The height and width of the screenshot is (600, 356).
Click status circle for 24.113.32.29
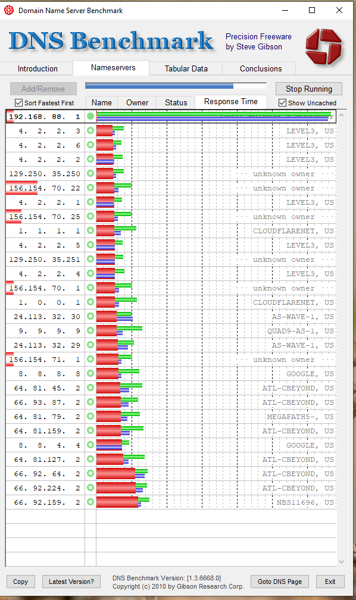point(90,345)
